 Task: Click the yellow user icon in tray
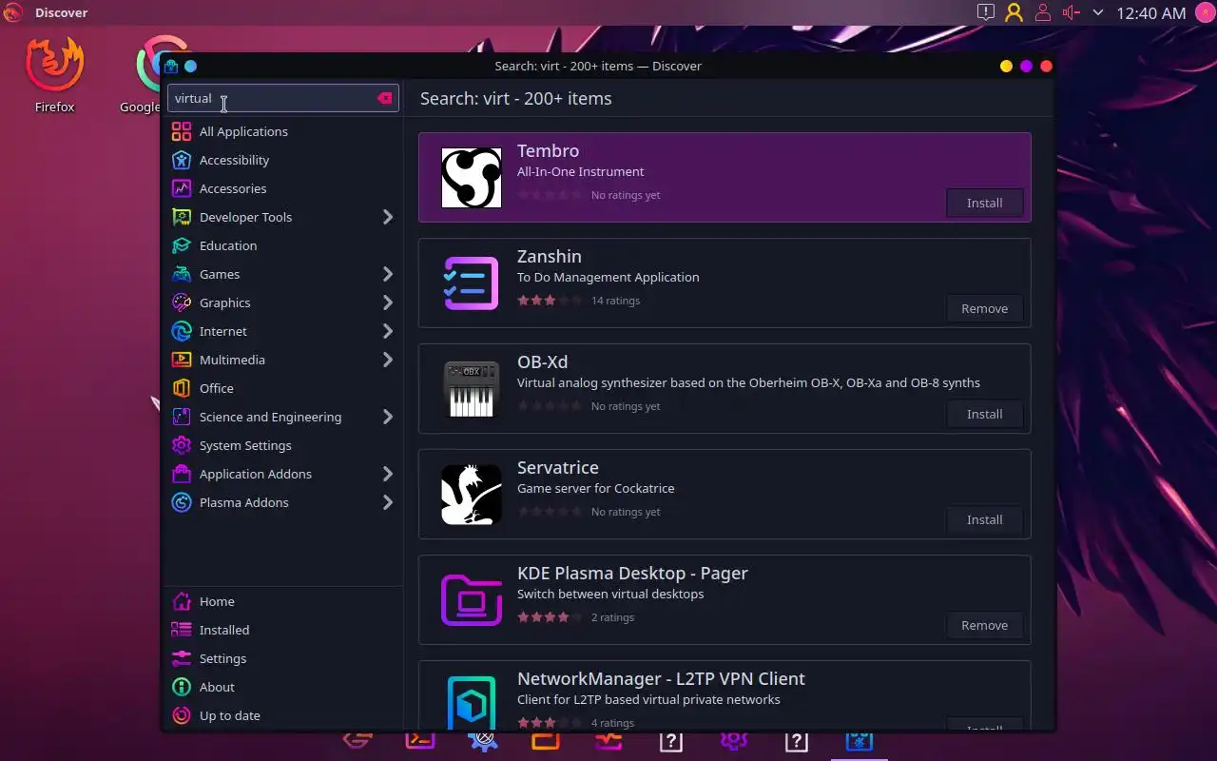tap(1014, 12)
